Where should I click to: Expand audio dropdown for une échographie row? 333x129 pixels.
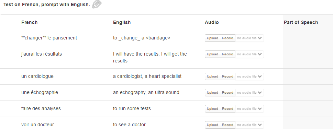[x=249, y=93]
